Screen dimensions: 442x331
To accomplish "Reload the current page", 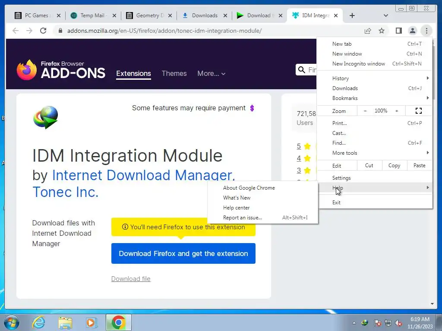I will [43, 31].
